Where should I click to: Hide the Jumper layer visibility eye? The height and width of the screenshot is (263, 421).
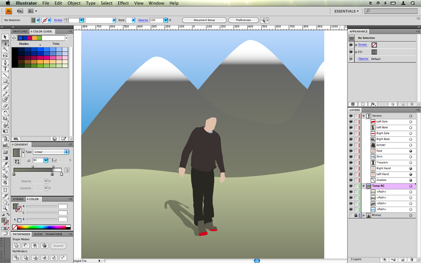(351, 145)
